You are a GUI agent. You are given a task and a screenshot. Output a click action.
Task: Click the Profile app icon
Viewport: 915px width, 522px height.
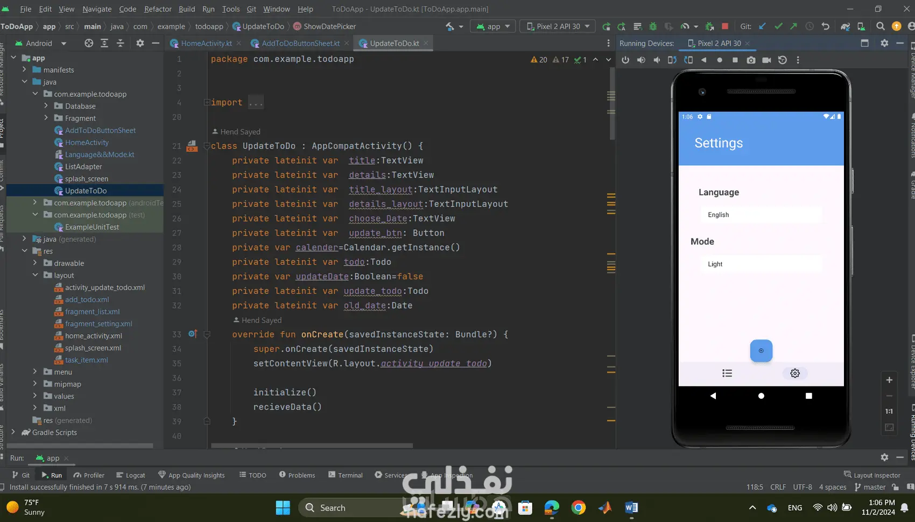click(x=685, y=26)
